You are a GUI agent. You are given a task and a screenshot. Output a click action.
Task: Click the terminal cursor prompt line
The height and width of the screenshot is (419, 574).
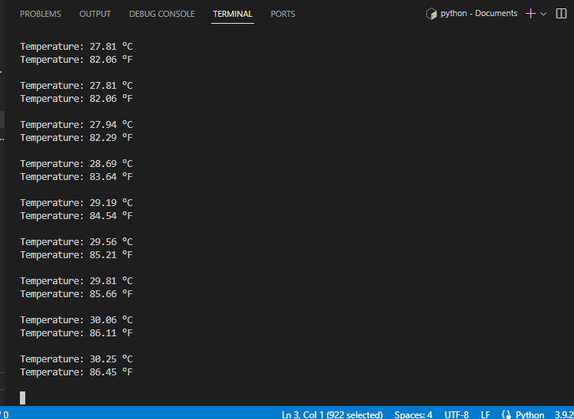23,398
